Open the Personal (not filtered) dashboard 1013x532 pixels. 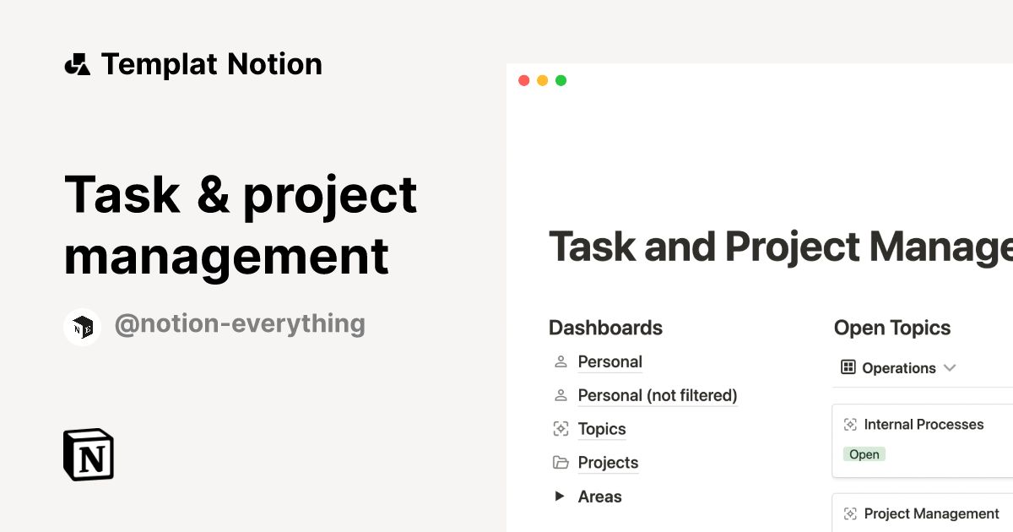click(658, 395)
